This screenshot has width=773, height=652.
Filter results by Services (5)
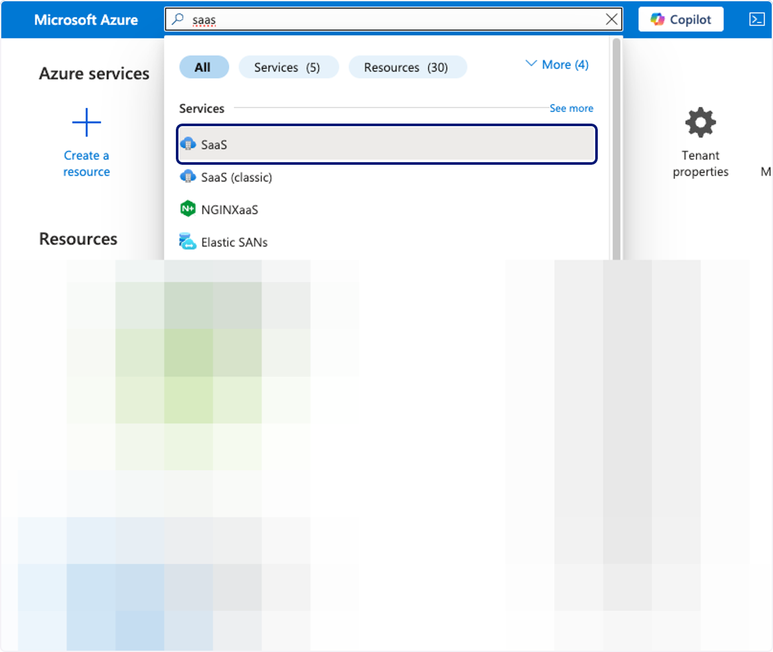(288, 67)
